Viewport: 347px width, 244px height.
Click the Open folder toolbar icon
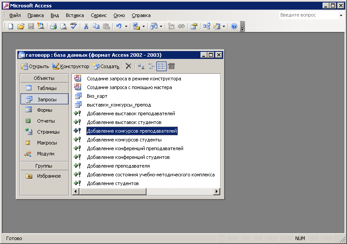pos(21,26)
